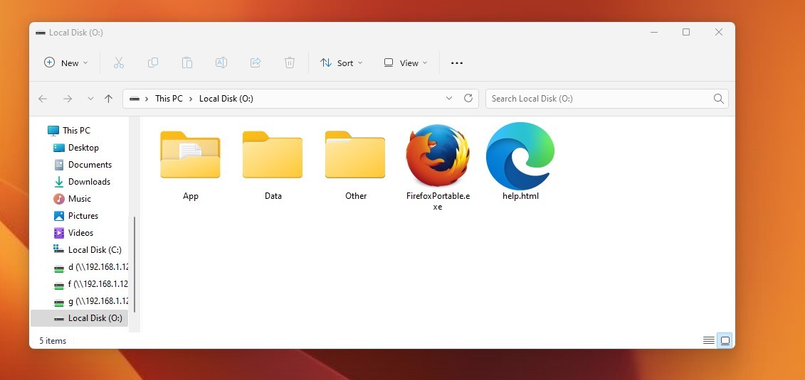This screenshot has width=805, height=380.
Task: Click the Cut scissors icon
Action: [119, 63]
